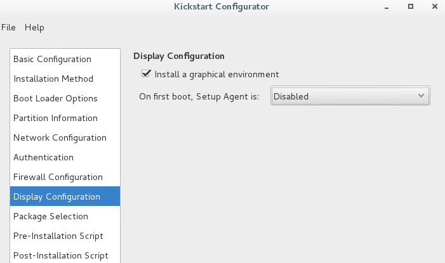
Task: Open Network Configuration section
Action: point(65,138)
